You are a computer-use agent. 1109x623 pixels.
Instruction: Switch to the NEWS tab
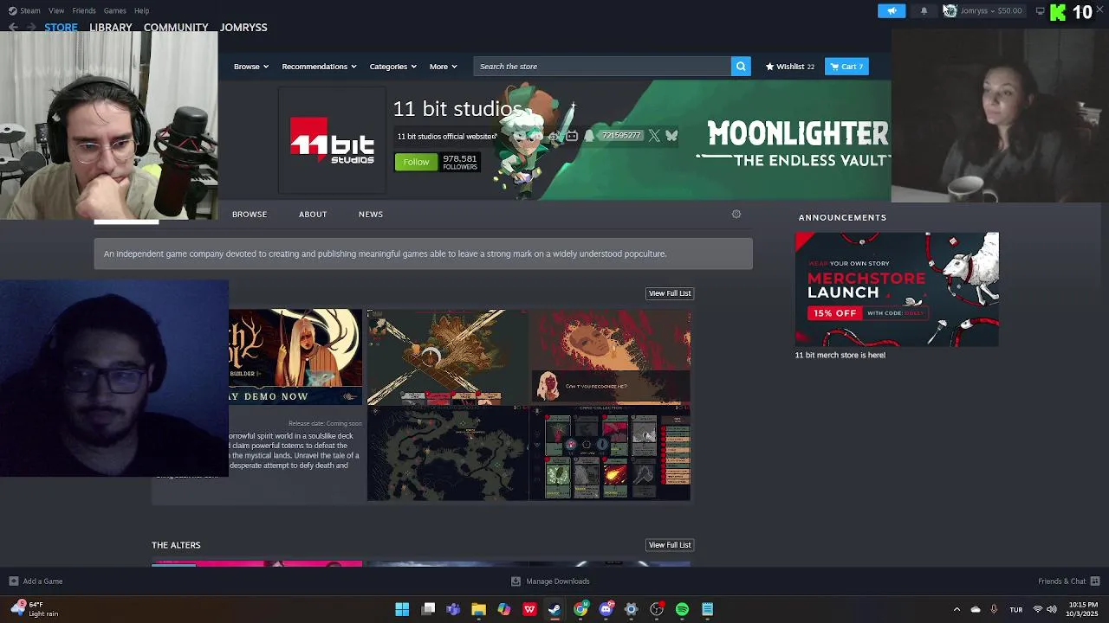[x=371, y=214]
